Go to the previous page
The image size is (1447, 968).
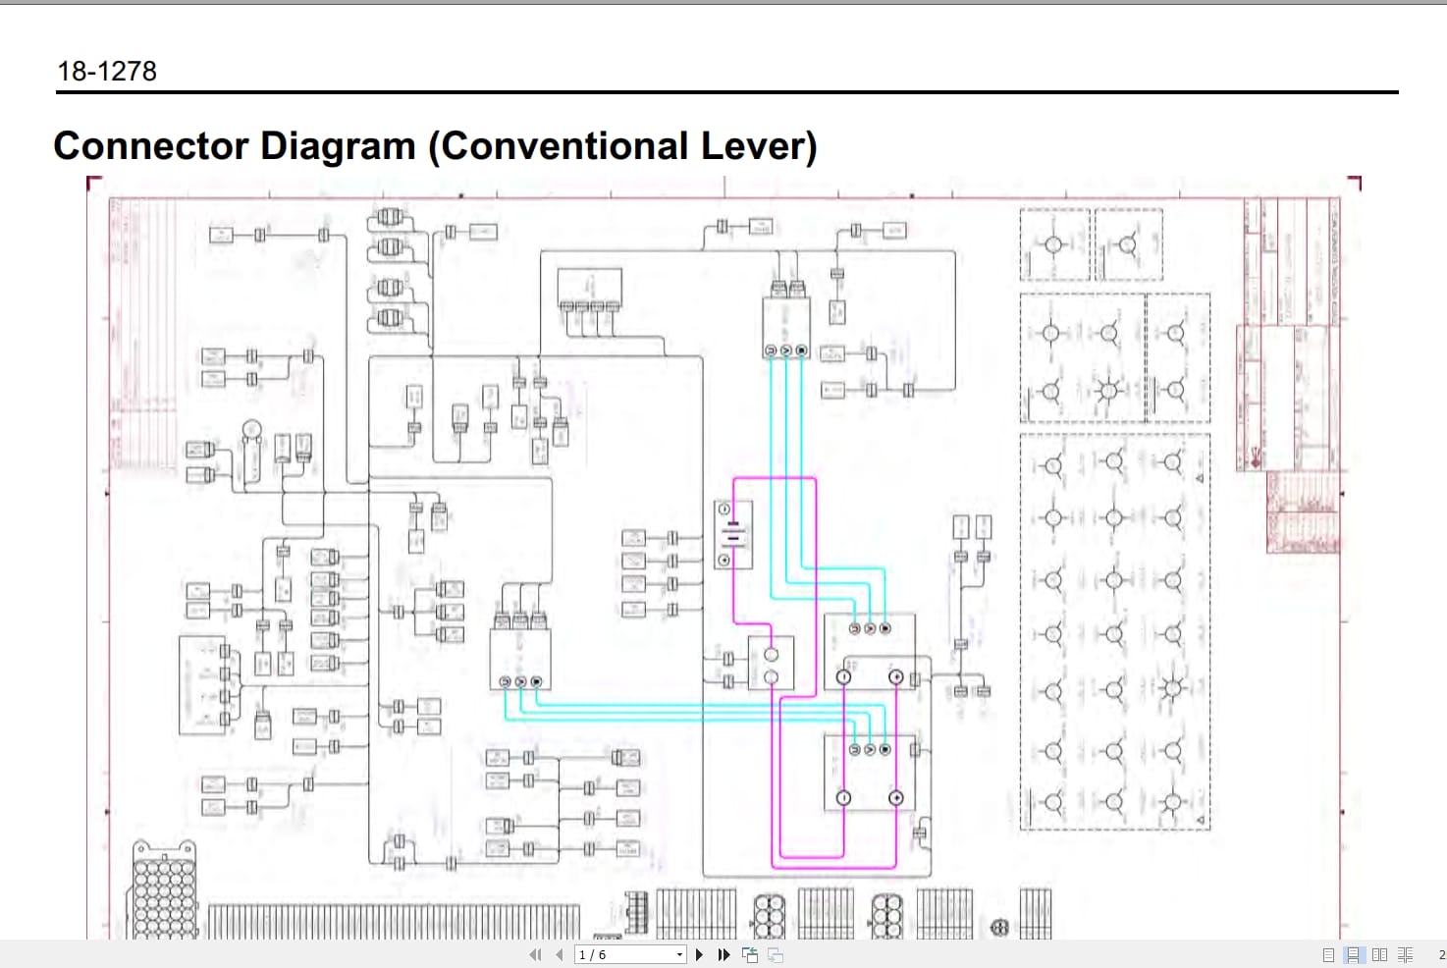tap(560, 954)
